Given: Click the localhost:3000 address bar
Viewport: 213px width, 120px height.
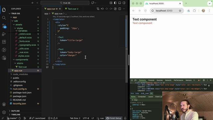Looking at the screenshot, I should pos(167,11).
